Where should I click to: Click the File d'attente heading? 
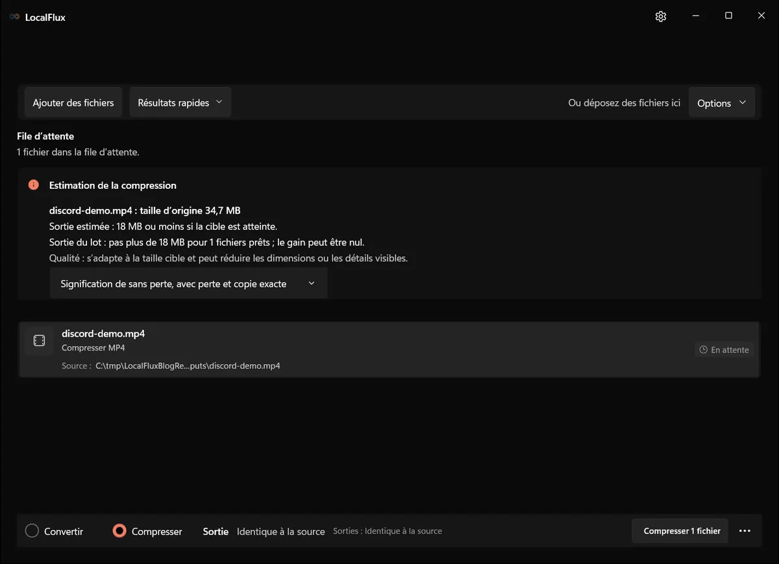click(x=45, y=136)
